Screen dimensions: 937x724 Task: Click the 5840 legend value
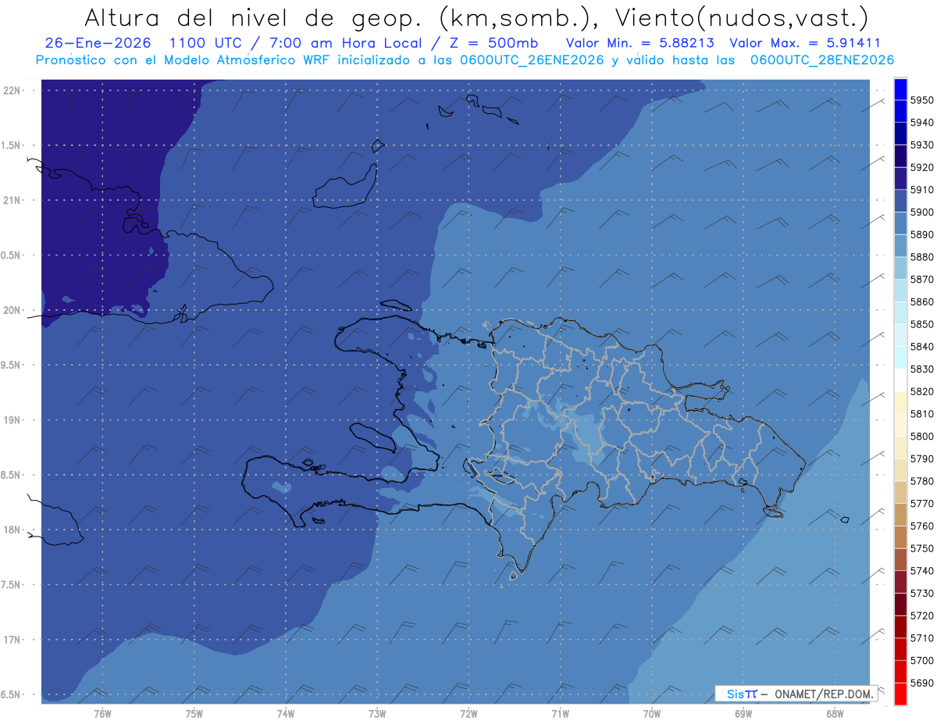pyautogui.click(x=921, y=347)
